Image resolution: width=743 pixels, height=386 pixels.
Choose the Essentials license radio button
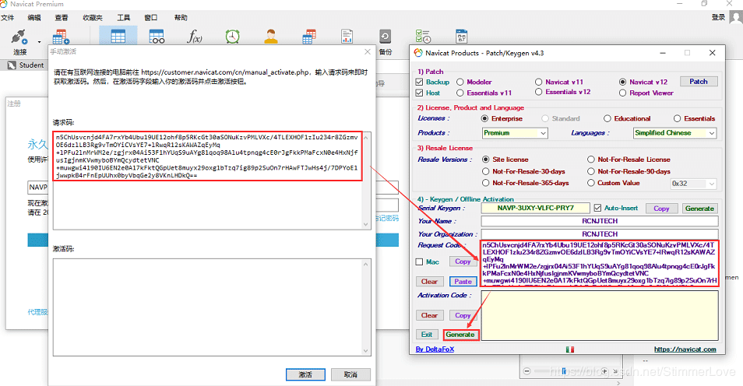tap(677, 118)
